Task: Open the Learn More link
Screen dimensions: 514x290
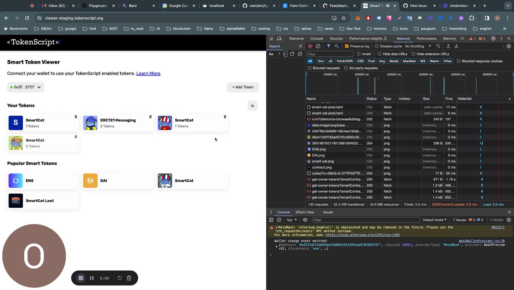Action: (x=148, y=73)
